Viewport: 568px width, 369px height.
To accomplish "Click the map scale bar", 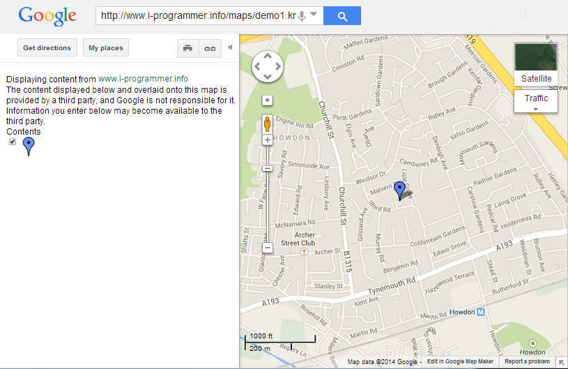I will (x=280, y=342).
